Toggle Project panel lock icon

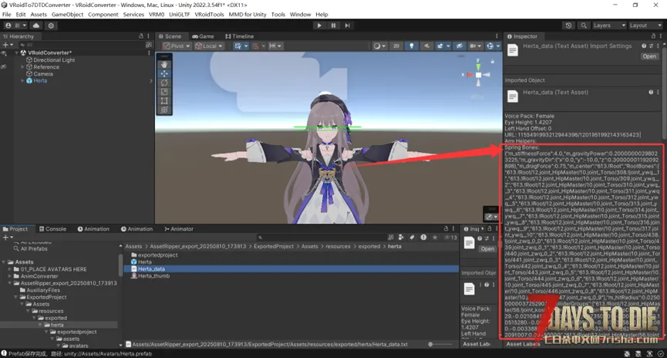point(446,228)
